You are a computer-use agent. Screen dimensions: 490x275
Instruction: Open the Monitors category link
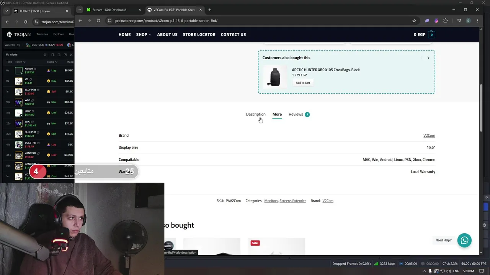point(271,201)
